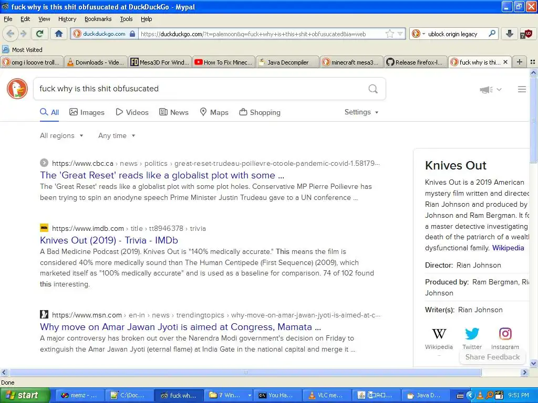
Task: Submit search with the DuckDuckGo magnifier icon
Action: [373, 89]
